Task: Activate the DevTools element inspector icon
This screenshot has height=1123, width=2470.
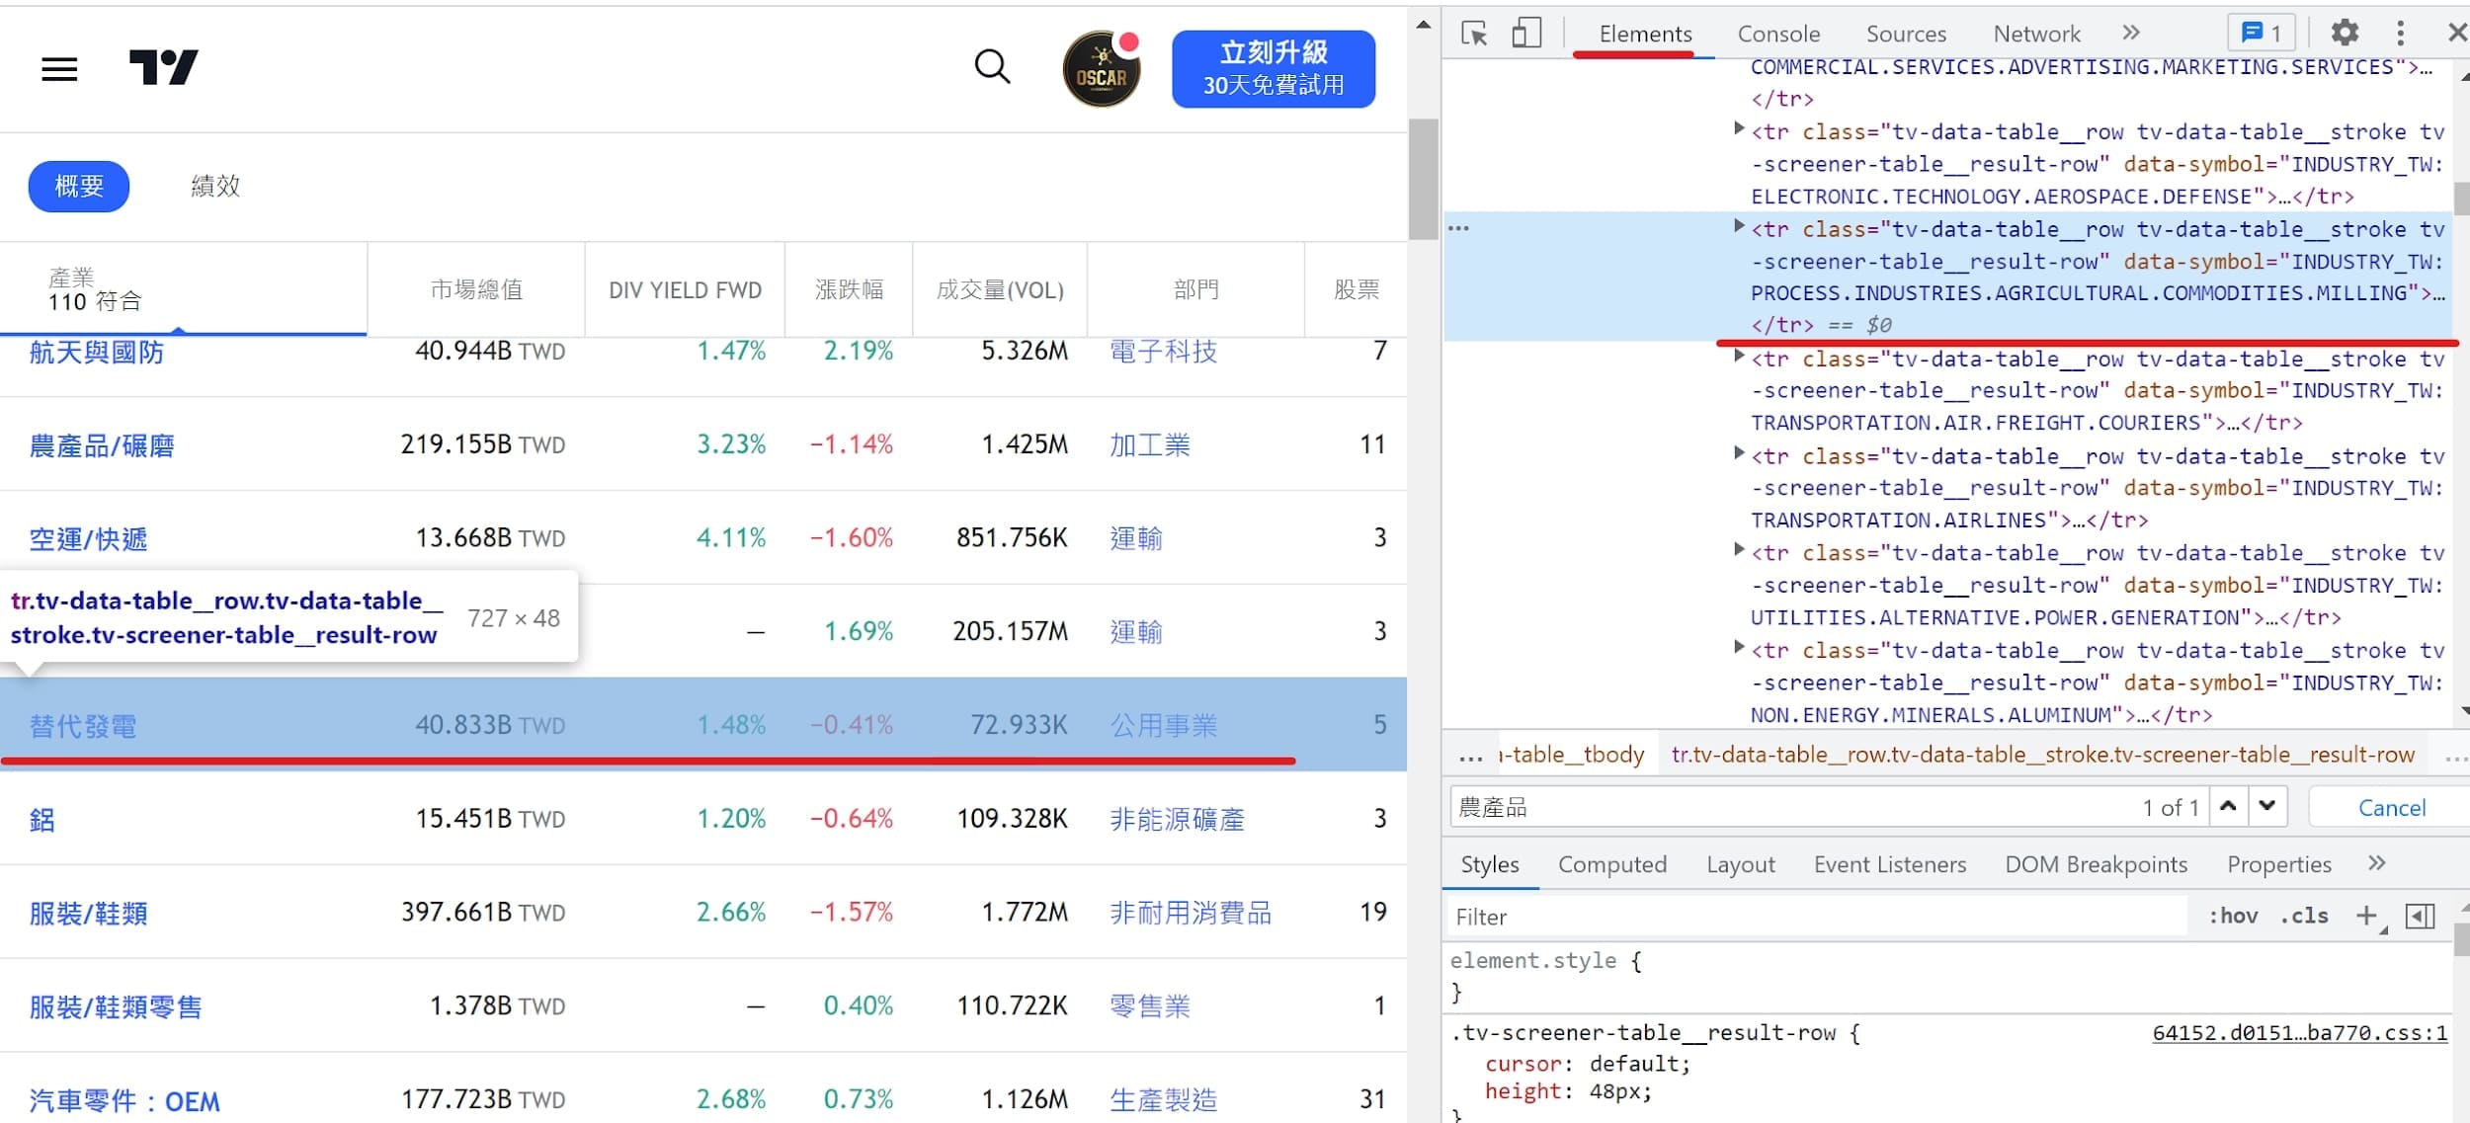Action: pos(1474,34)
